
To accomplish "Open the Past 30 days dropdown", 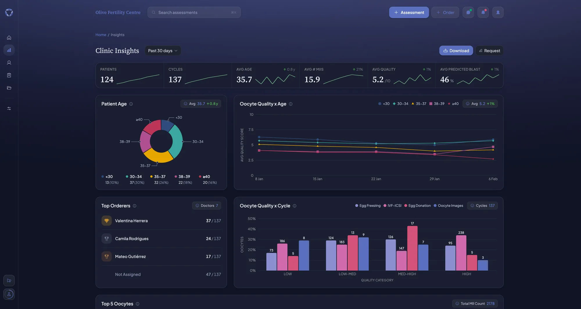I will (163, 51).
